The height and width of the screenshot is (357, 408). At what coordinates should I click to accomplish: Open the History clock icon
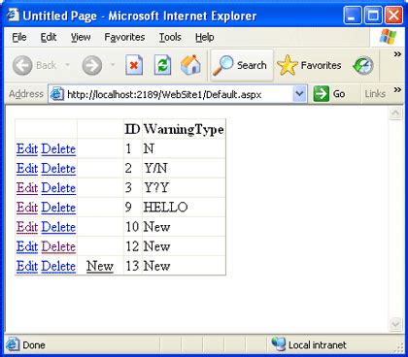(363, 66)
